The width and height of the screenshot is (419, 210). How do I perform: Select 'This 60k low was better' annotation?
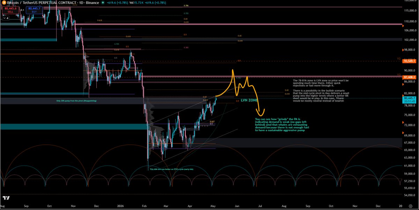[171, 169]
